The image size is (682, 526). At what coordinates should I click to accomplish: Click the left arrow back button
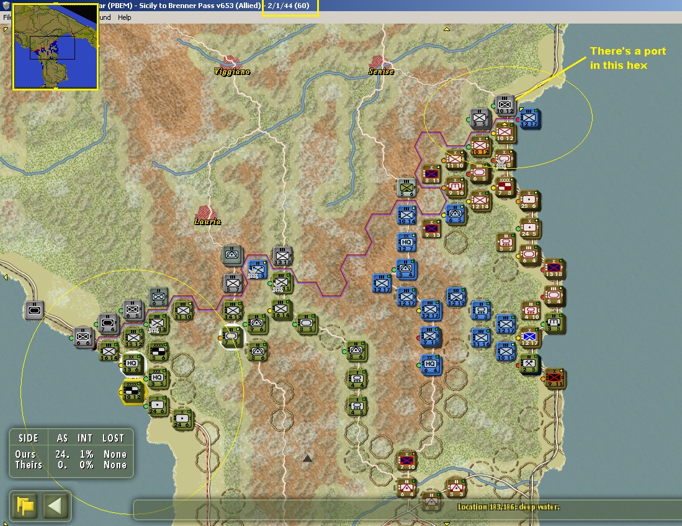click(x=55, y=506)
